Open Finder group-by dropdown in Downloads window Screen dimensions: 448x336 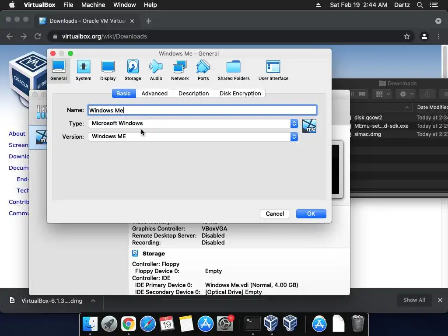coord(382,94)
